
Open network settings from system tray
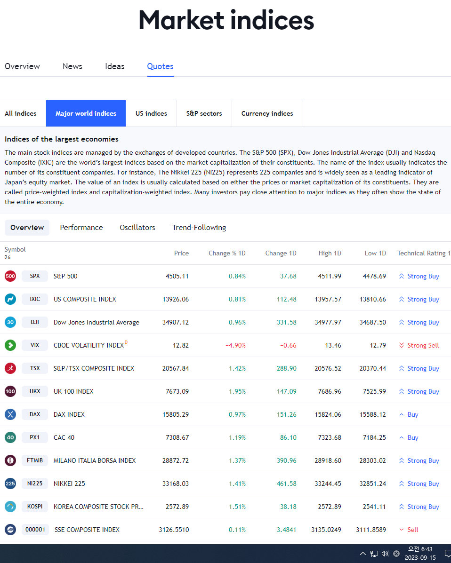point(374,553)
